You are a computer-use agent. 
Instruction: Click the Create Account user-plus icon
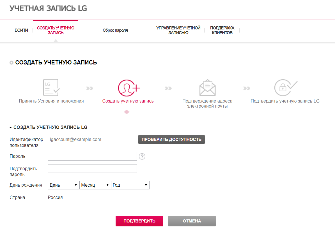click(x=129, y=88)
